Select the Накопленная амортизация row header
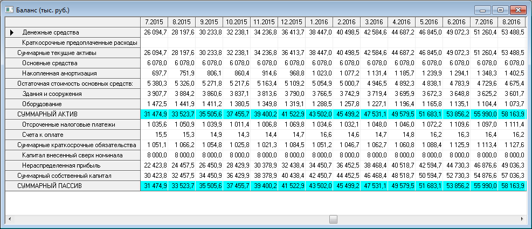This screenshot has height=229, width=532. 73,73
